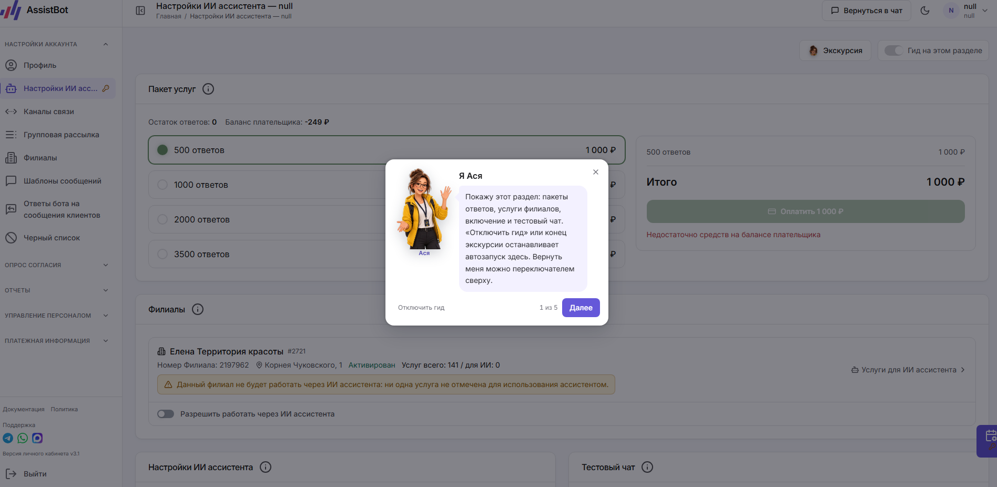The image size is (997, 487).
Task: Select the 500 ответов package
Action: [386, 150]
